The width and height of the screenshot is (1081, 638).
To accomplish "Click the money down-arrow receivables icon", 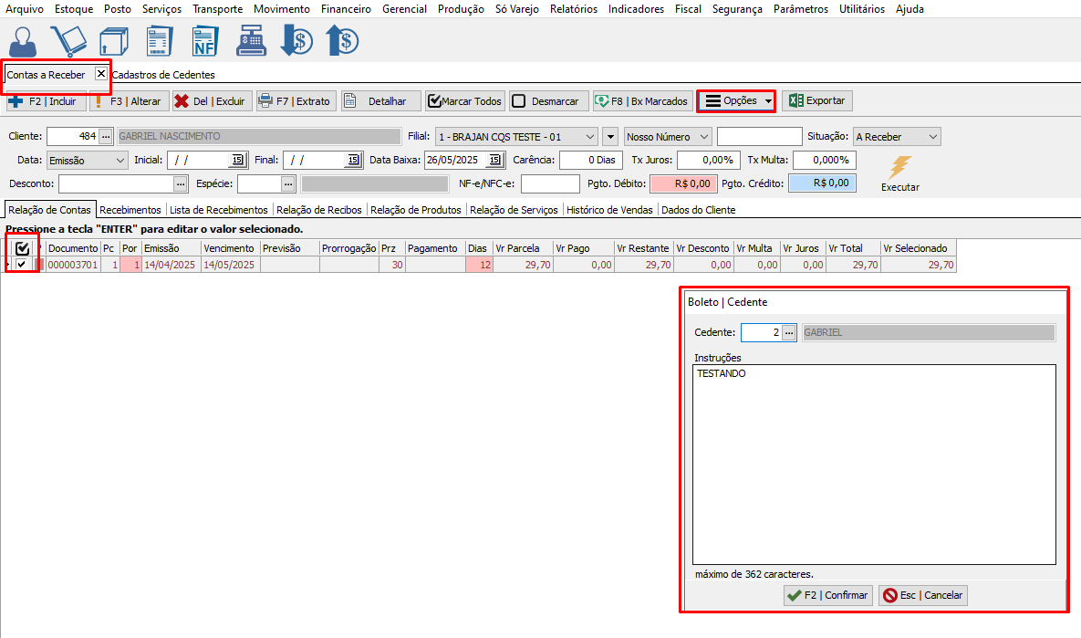I will [296, 41].
